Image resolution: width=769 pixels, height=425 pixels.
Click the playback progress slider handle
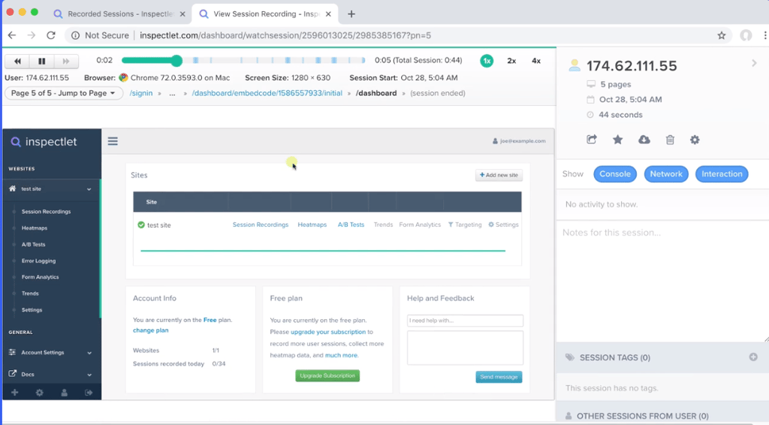176,61
